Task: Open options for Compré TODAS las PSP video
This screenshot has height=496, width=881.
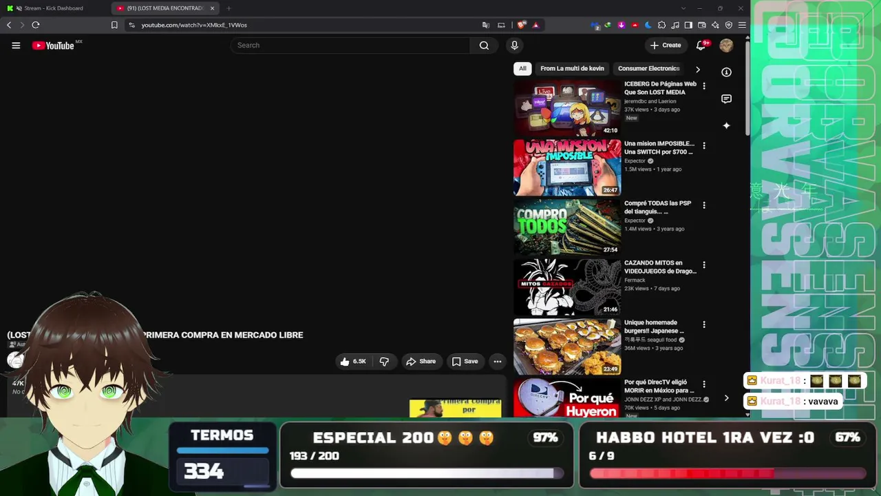Action: (703, 205)
